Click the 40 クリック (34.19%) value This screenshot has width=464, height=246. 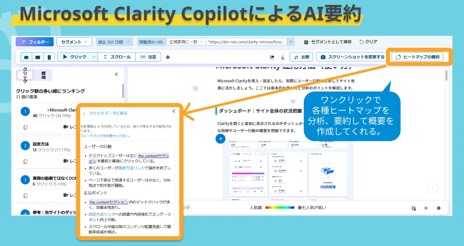click(52, 116)
